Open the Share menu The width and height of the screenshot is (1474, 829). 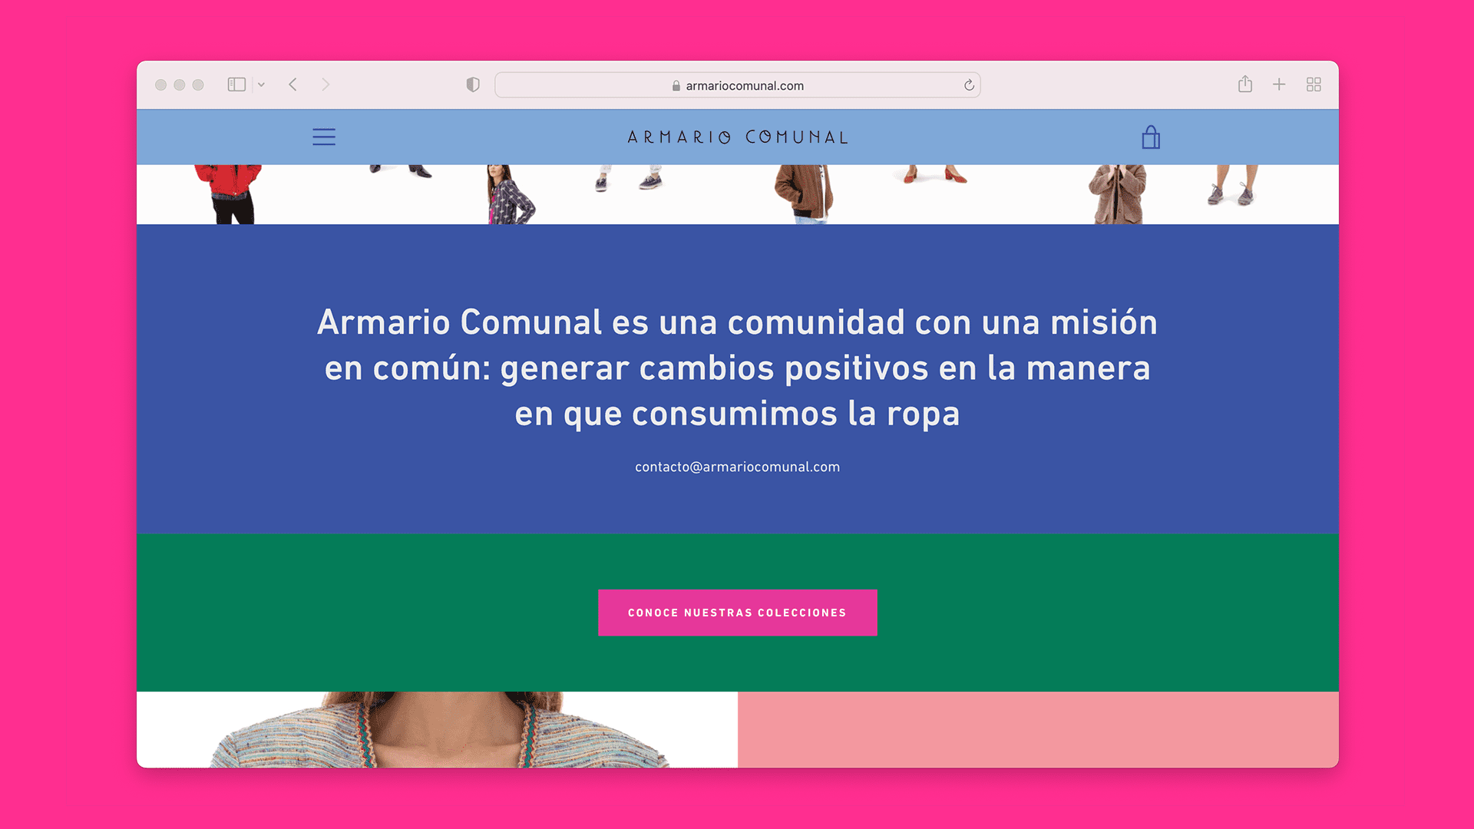(x=1245, y=84)
